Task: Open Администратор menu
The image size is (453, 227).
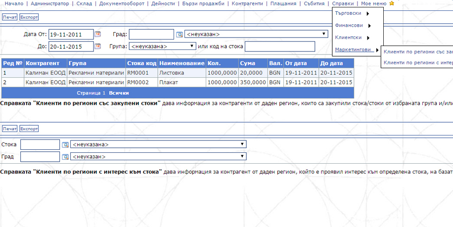Action: (49, 3)
